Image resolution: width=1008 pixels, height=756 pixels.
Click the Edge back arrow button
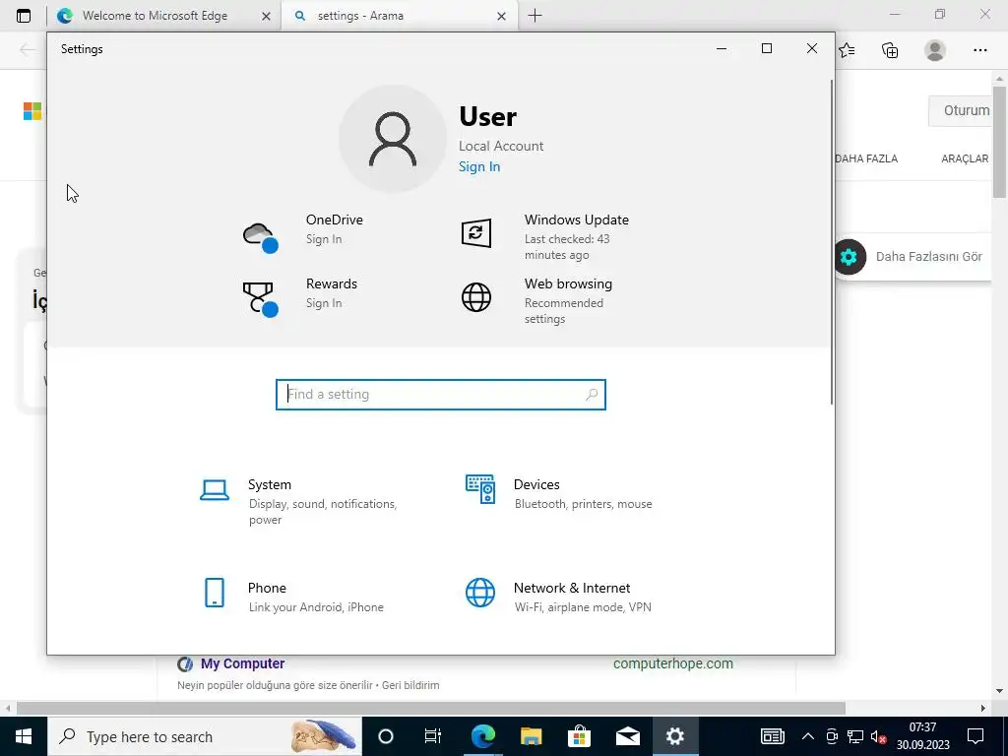click(x=27, y=49)
